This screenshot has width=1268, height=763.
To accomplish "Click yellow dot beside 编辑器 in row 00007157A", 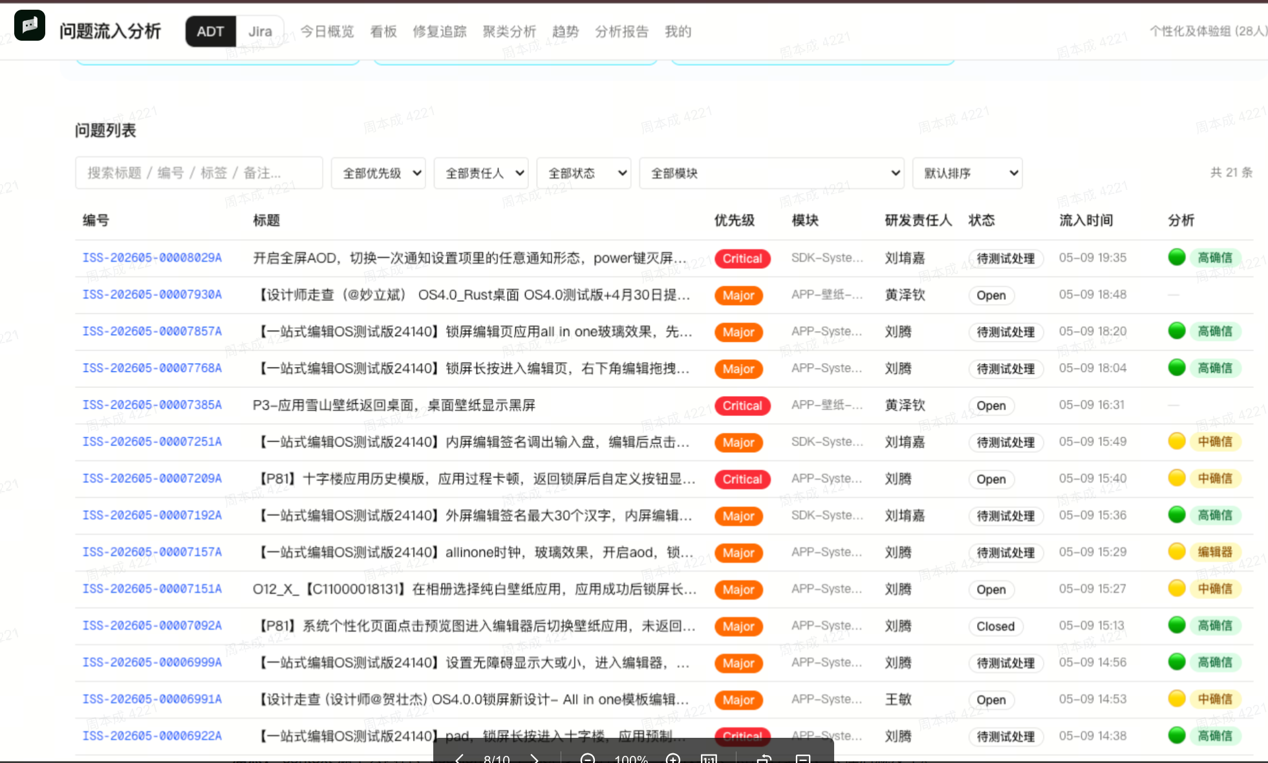I will pyautogui.click(x=1177, y=552).
